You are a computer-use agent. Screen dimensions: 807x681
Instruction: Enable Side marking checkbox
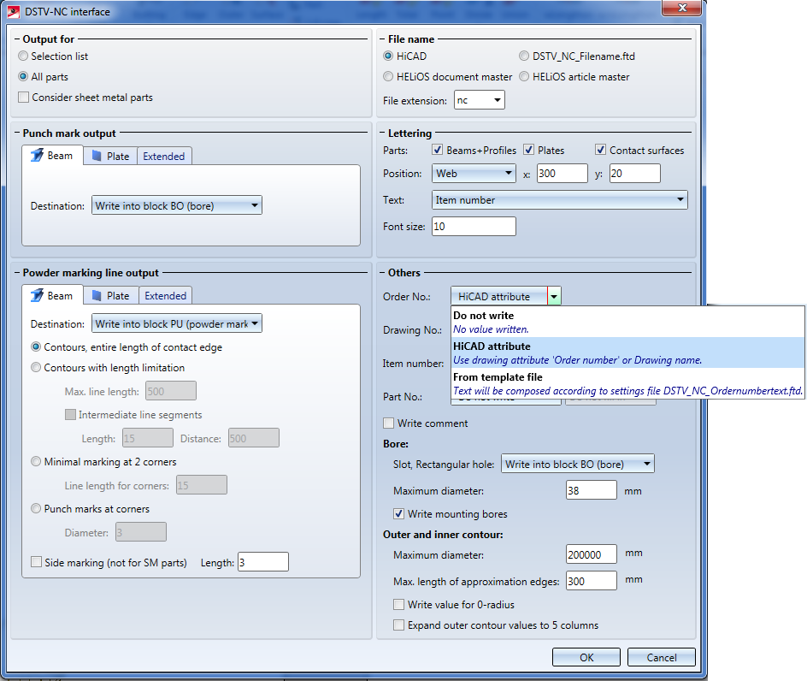pos(37,562)
